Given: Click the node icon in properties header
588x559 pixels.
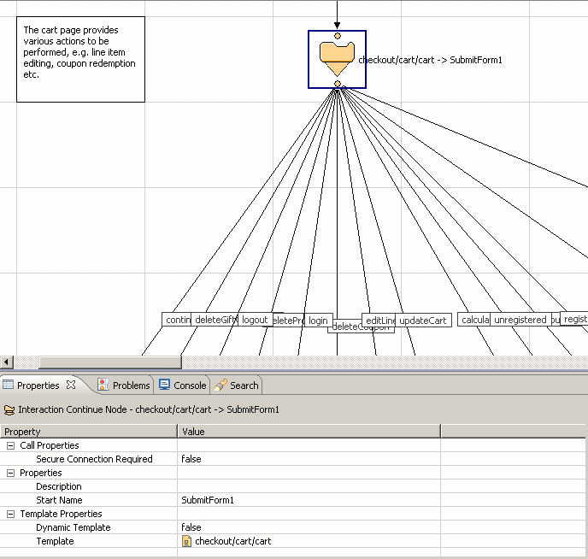Looking at the screenshot, I should [x=9, y=410].
